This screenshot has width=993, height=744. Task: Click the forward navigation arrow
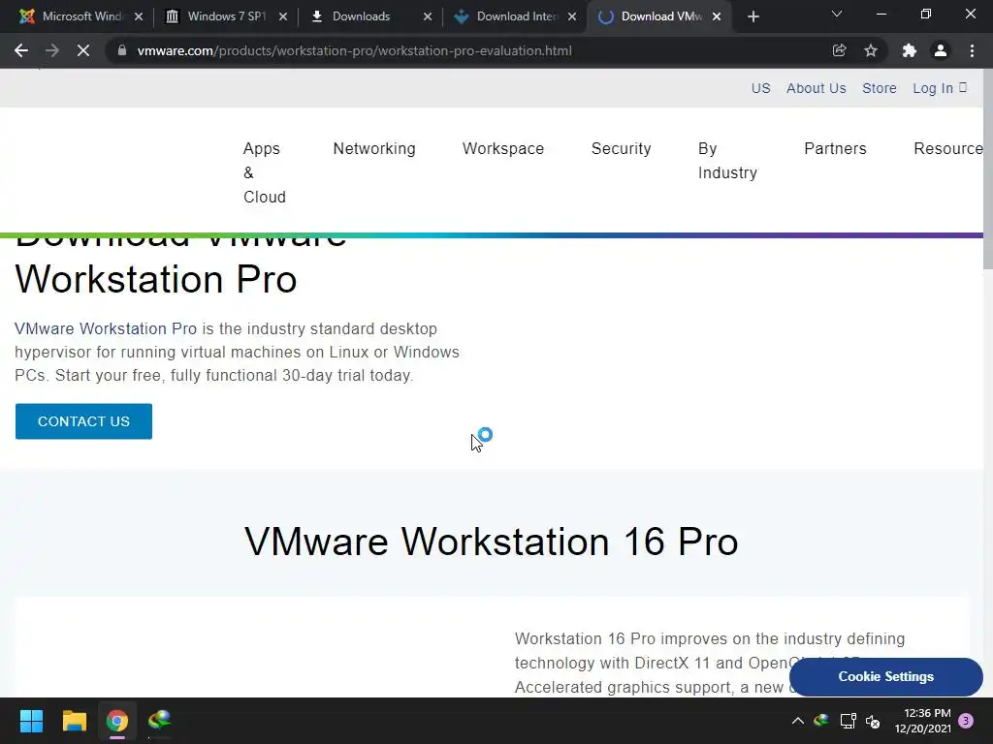[x=52, y=50]
